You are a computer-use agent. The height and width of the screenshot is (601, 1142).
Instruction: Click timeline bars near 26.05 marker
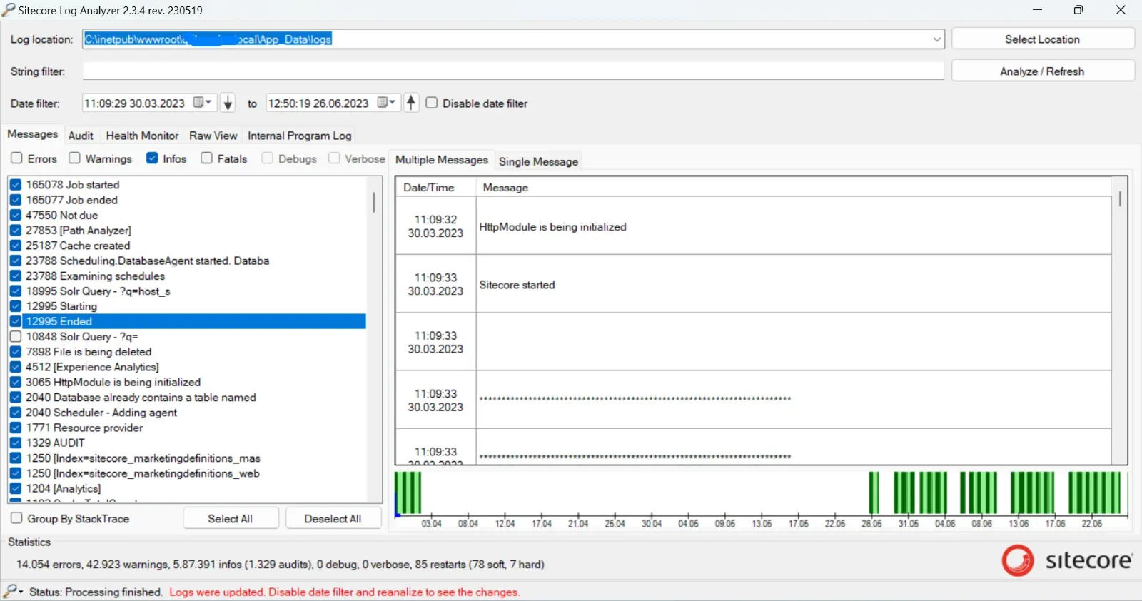[874, 493]
